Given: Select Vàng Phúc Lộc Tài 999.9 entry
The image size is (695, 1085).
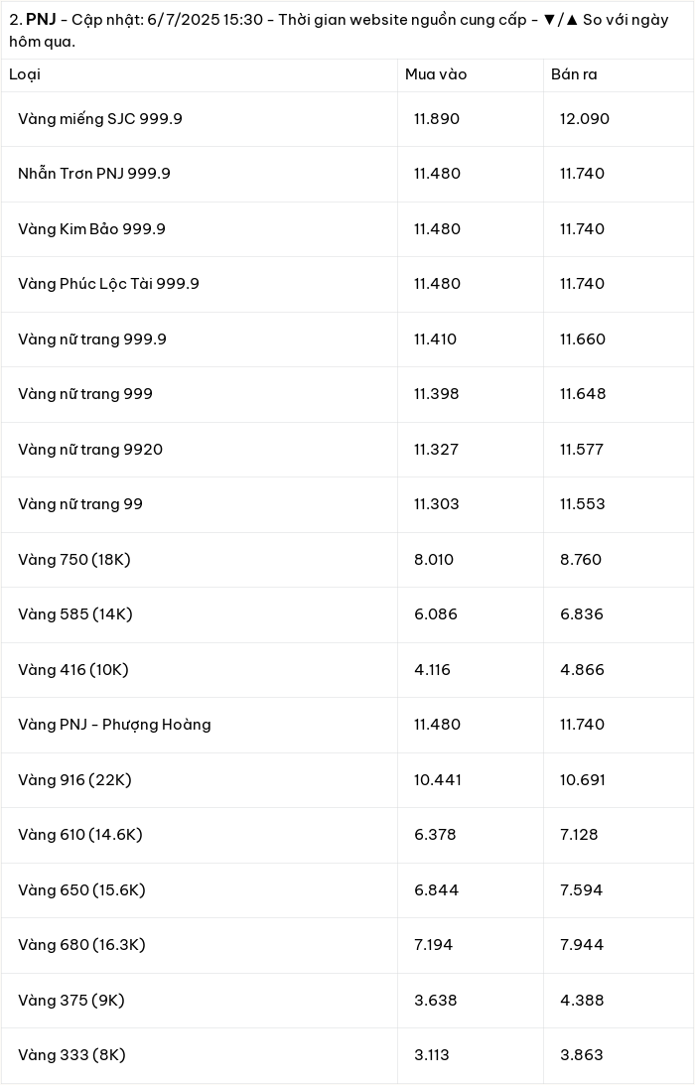Looking at the screenshot, I should (108, 284).
